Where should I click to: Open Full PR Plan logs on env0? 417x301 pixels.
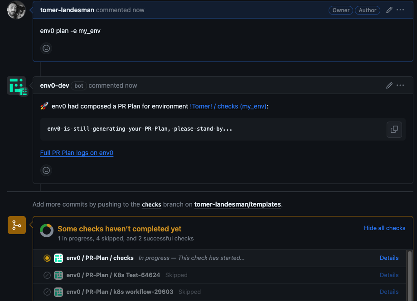[x=77, y=153]
